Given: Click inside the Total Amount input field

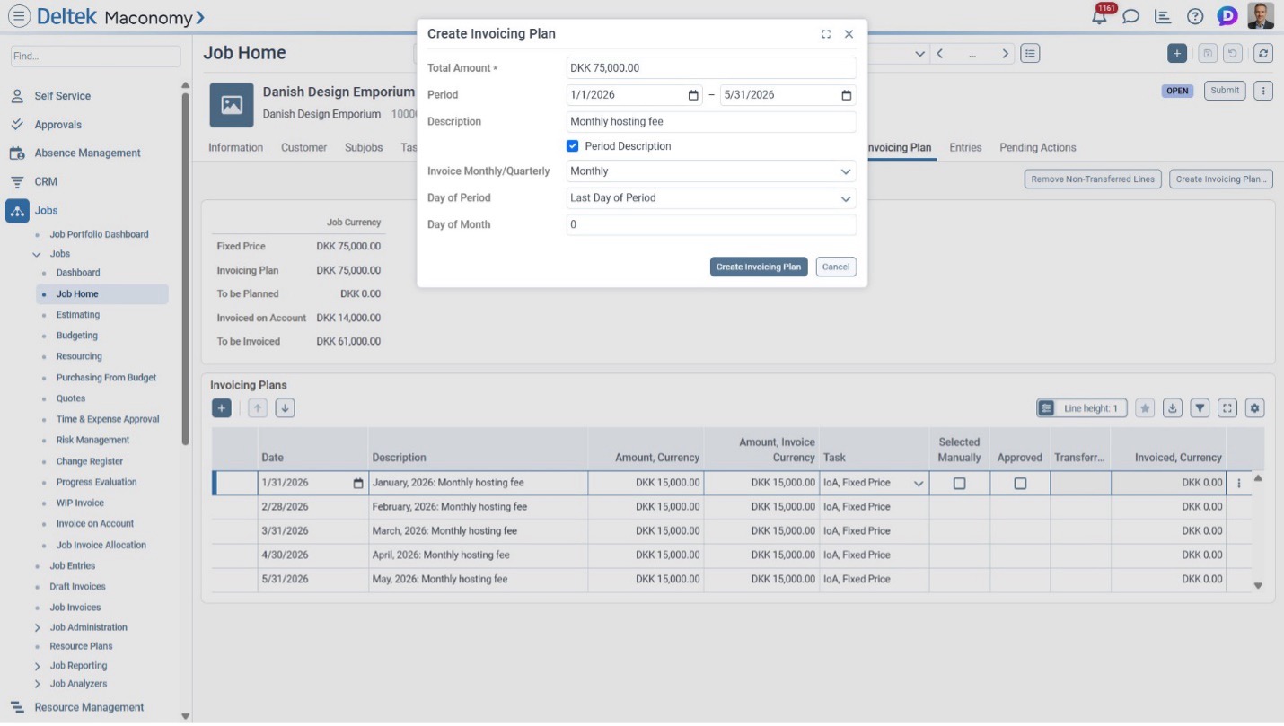Looking at the screenshot, I should [x=709, y=67].
